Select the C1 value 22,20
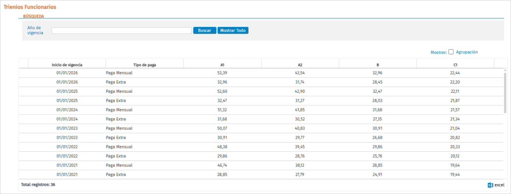This screenshot has width=511, height=194. 455,82
